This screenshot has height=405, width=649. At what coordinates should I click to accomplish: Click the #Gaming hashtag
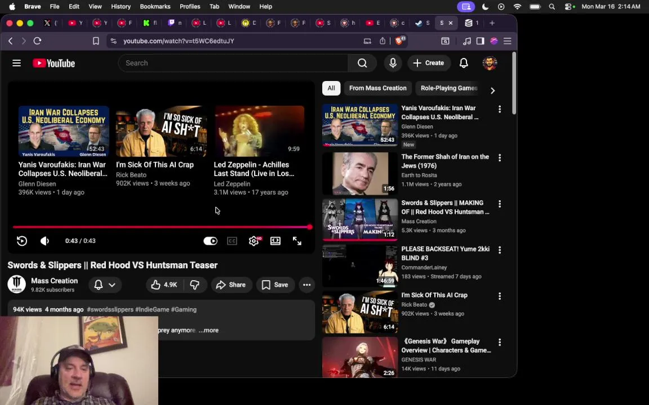pyautogui.click(x=184, y=309)
